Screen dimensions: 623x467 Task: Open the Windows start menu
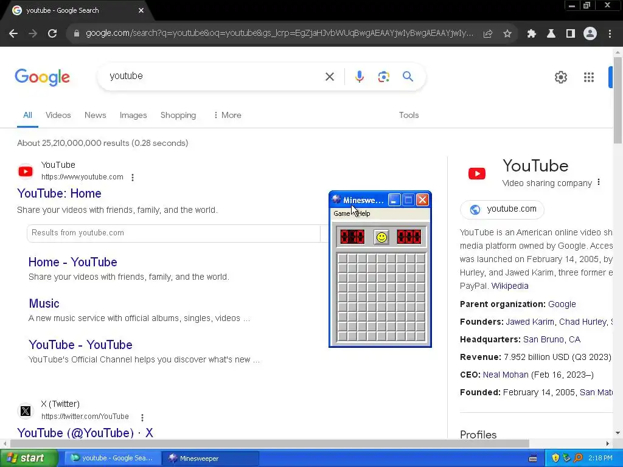[x=29, y=458]
